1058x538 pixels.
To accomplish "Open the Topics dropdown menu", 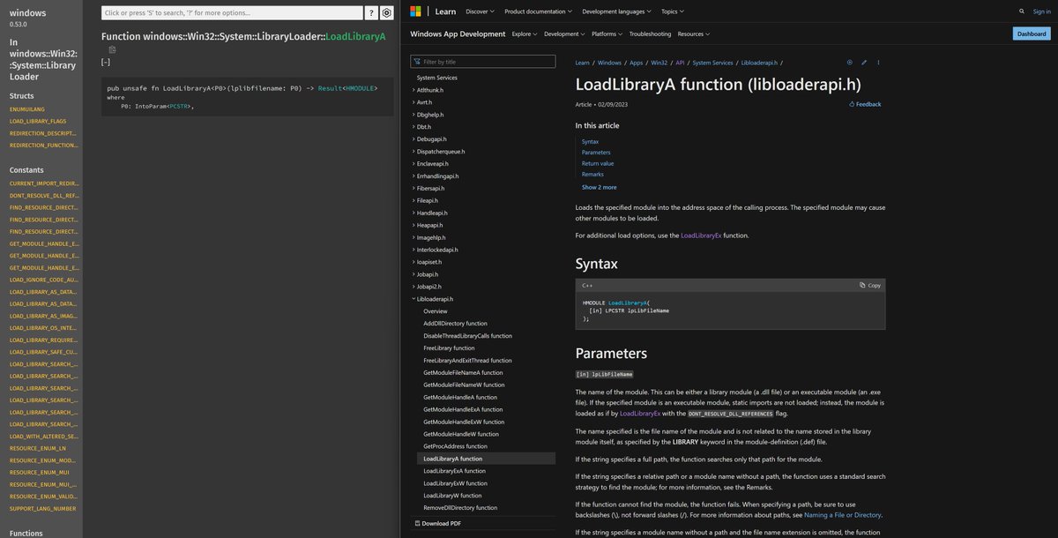I will coord(673,11).
